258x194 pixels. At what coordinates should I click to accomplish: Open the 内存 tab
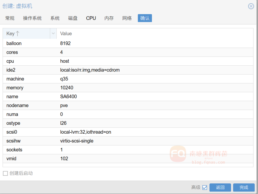(109, 18)
